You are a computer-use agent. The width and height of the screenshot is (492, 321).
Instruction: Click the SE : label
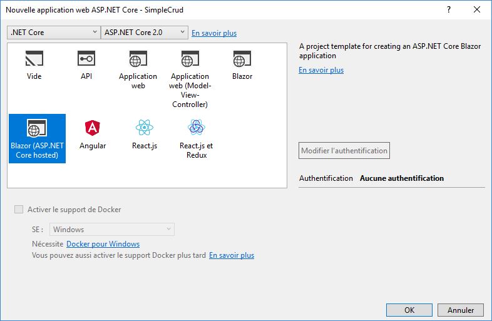coord(38,230)
